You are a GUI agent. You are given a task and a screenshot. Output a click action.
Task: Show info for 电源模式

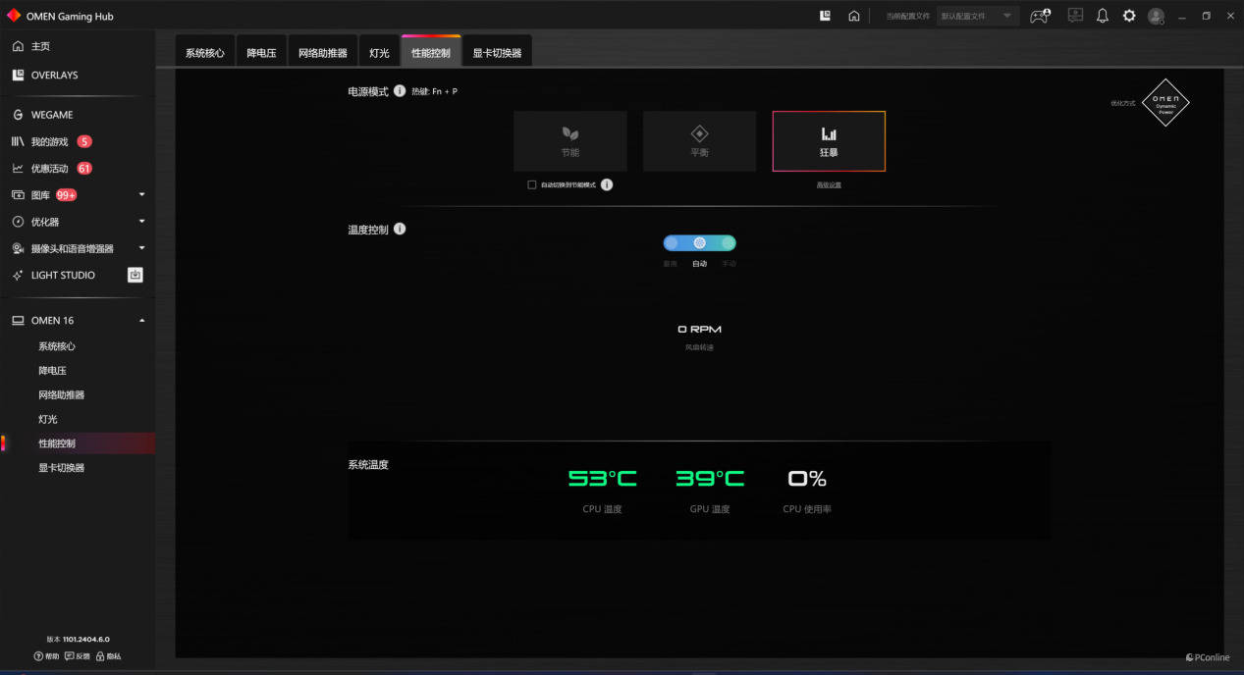(x=400, y=90)
